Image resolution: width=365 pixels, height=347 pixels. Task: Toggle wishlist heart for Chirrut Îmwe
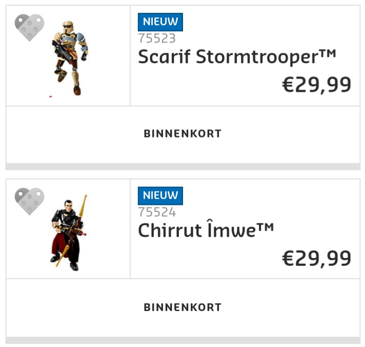(x=29, y=201)
